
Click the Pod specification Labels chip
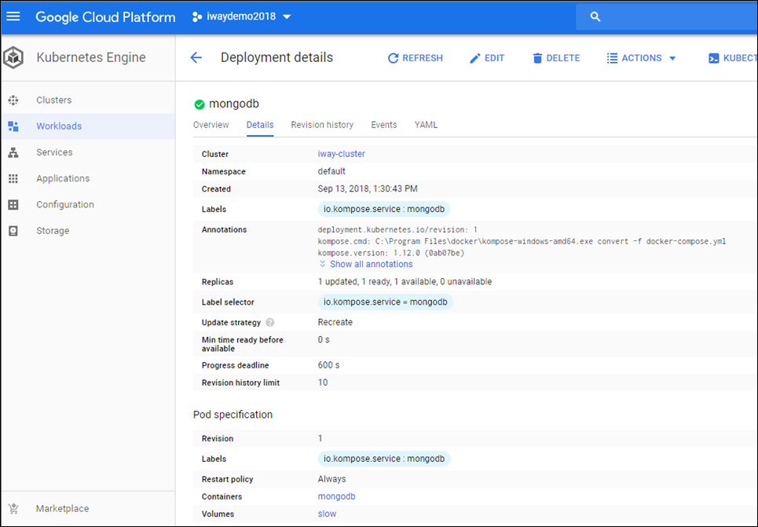click(384, 459)
